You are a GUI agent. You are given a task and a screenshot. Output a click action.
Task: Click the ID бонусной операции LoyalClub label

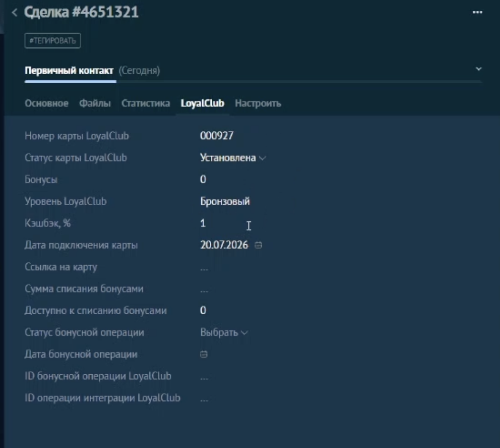98,376
